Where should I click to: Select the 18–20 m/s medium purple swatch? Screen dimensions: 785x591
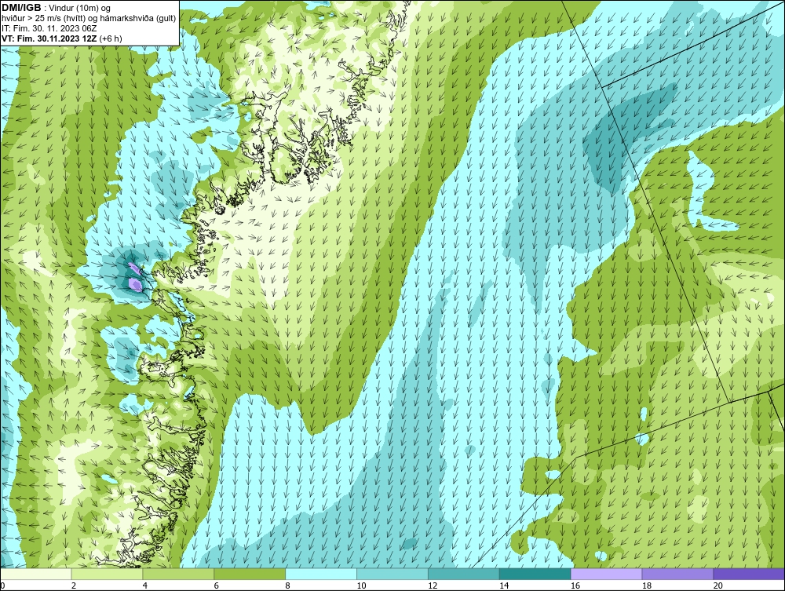coord(678,574)
